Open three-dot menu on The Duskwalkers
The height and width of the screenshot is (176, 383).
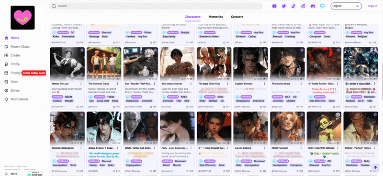[x=301, y=84]
